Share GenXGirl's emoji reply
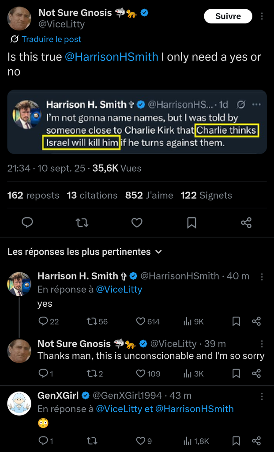 [x=256, y=441]
